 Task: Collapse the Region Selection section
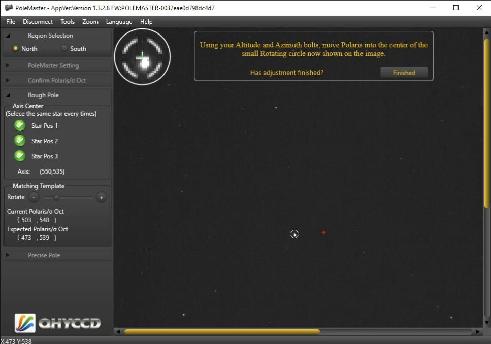point(8,36)
